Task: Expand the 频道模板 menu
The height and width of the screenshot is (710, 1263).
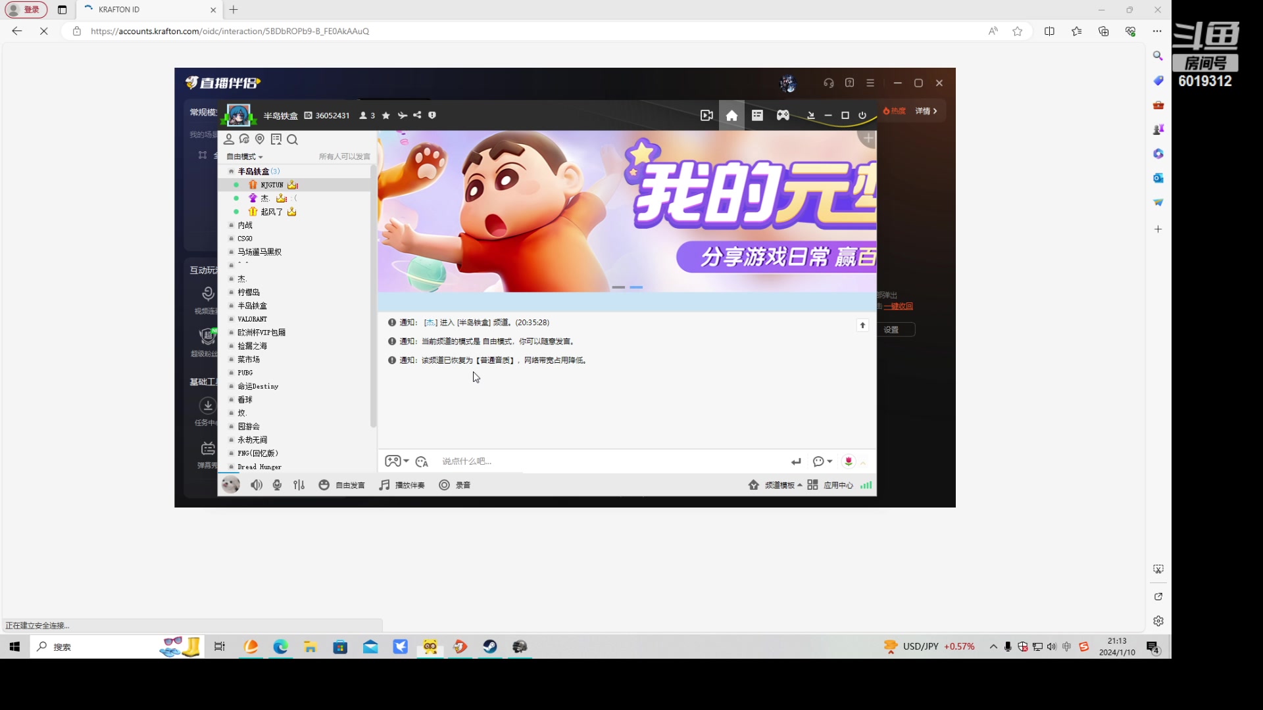Action: [x=776, y=485]
